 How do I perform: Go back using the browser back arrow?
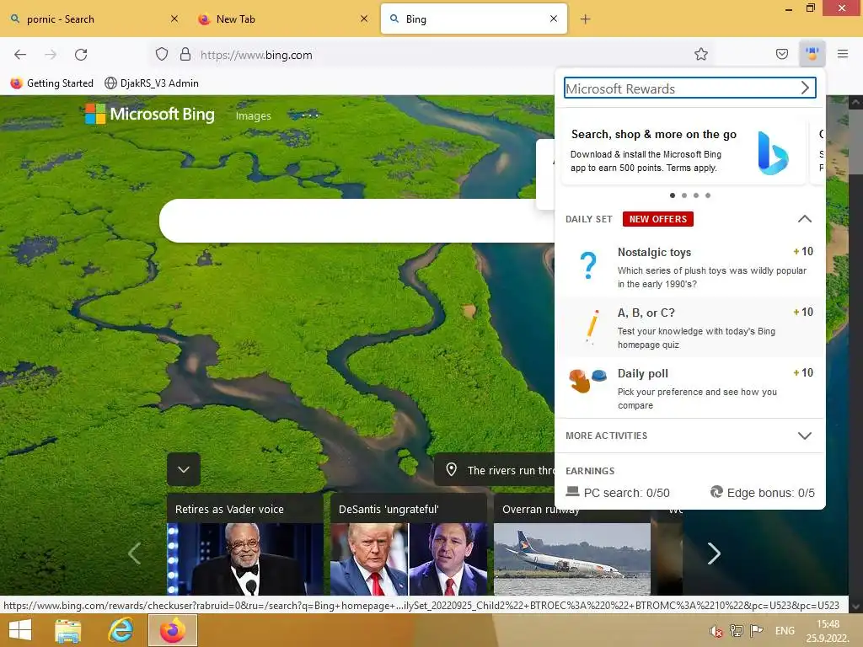pos(20,55)
